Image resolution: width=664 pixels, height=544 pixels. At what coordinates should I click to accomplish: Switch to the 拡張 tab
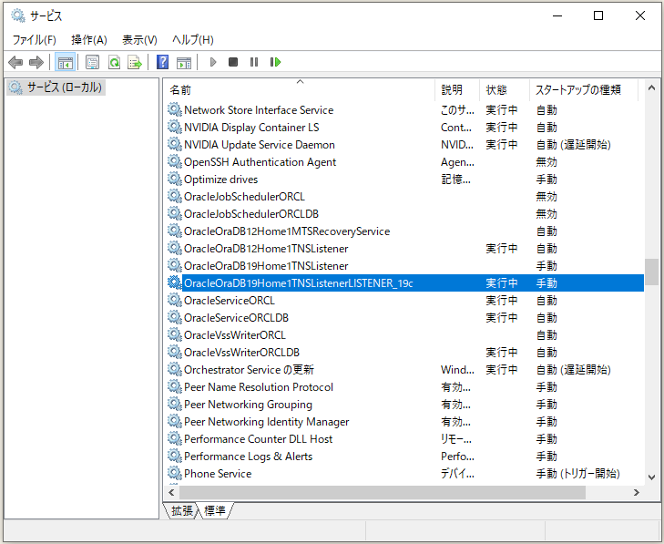pyautogui.click(x=181, y=511)
